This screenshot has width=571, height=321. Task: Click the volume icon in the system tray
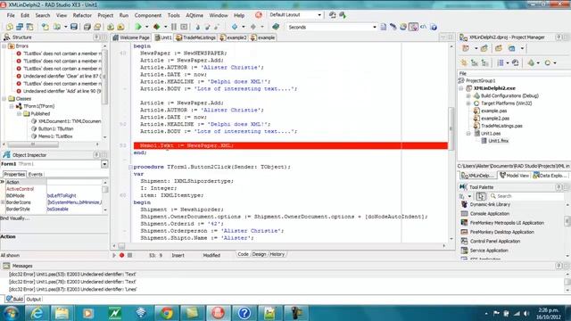(x=525, y=313)
